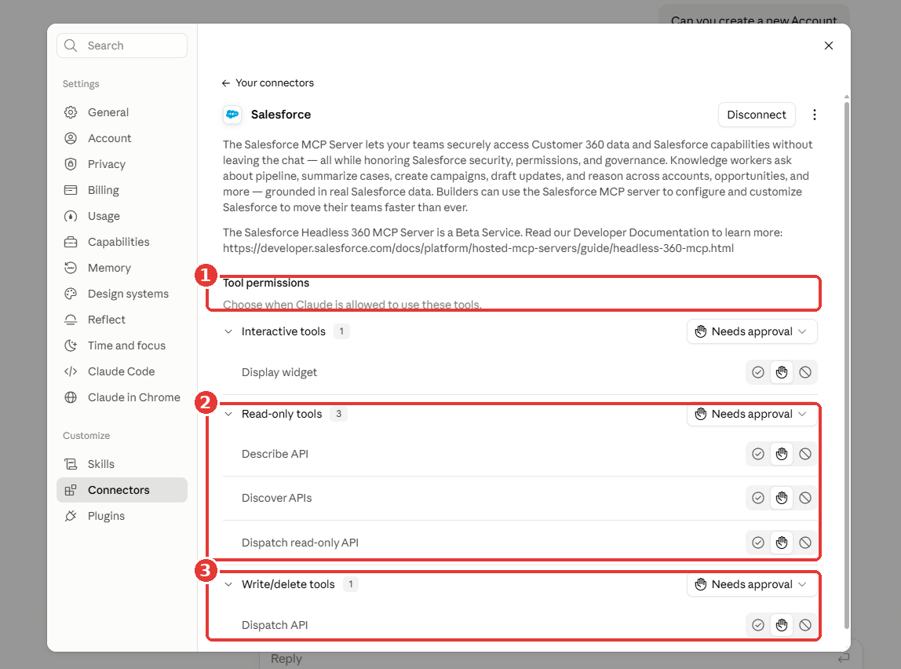This screenshot has width=901, height=669.
Task: Block the Discover APIs tool
Action: [805, 498]
